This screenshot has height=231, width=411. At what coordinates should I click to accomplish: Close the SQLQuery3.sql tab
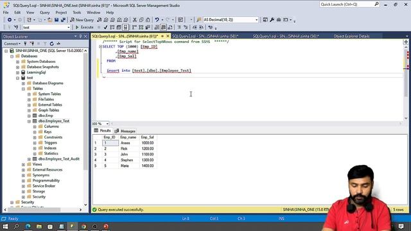point(168,36)
